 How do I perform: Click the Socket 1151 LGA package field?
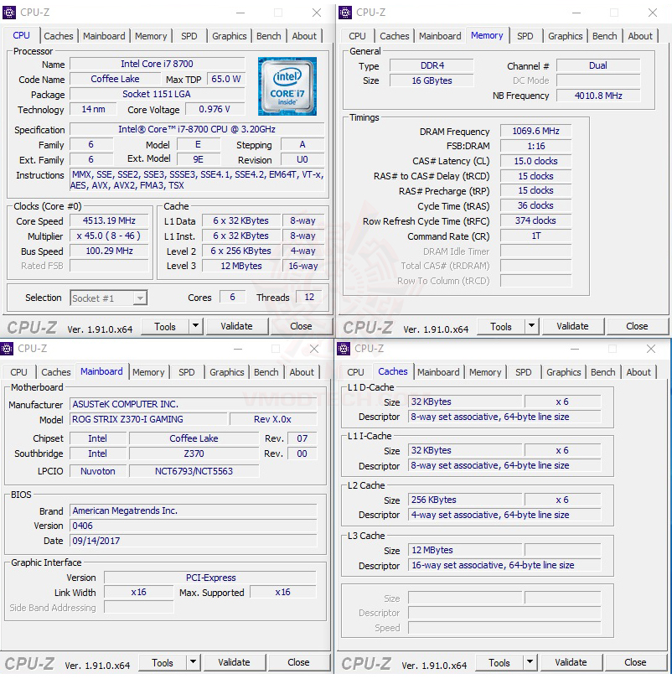coord(157,94)
